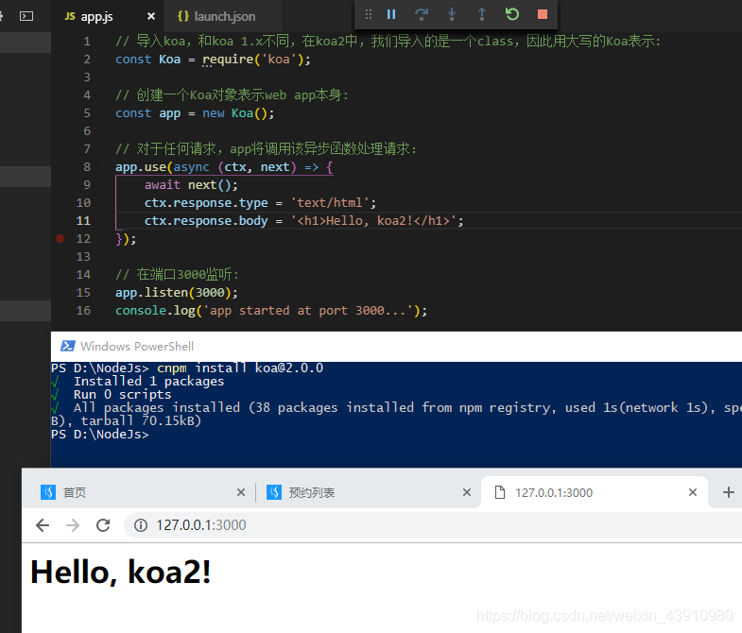The height and width of the screenshot is (633, 742).
Task: View site information icon in address bar
Action: click(141, 525)
